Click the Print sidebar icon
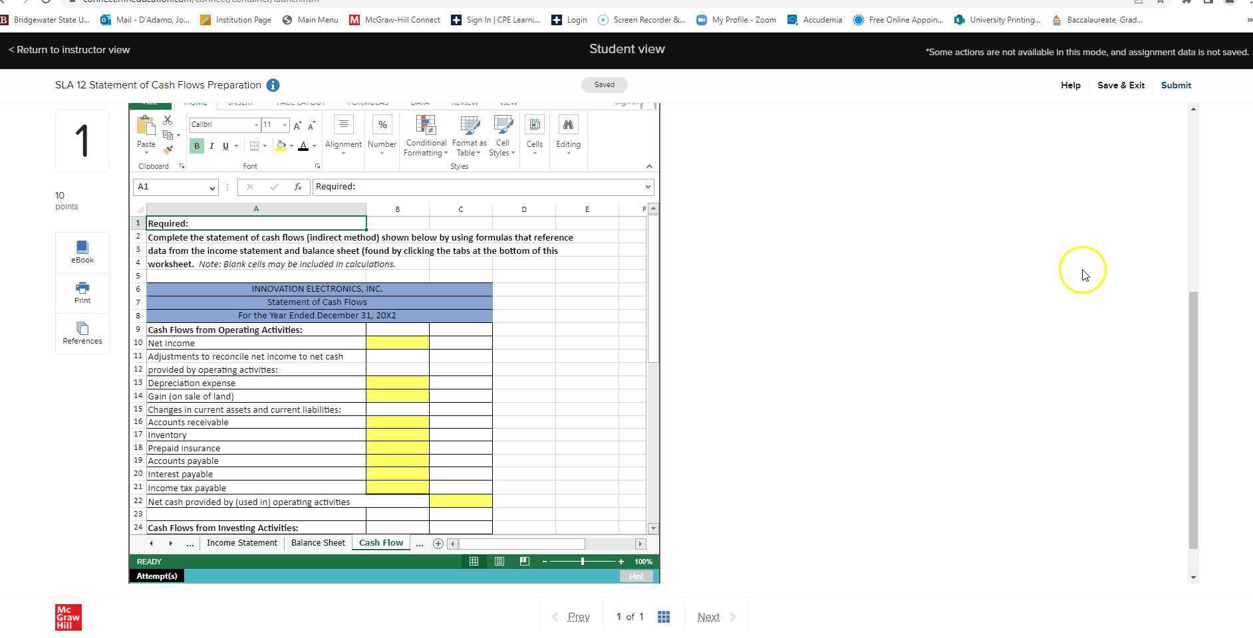1253x638 pixels. pos(82,292)
